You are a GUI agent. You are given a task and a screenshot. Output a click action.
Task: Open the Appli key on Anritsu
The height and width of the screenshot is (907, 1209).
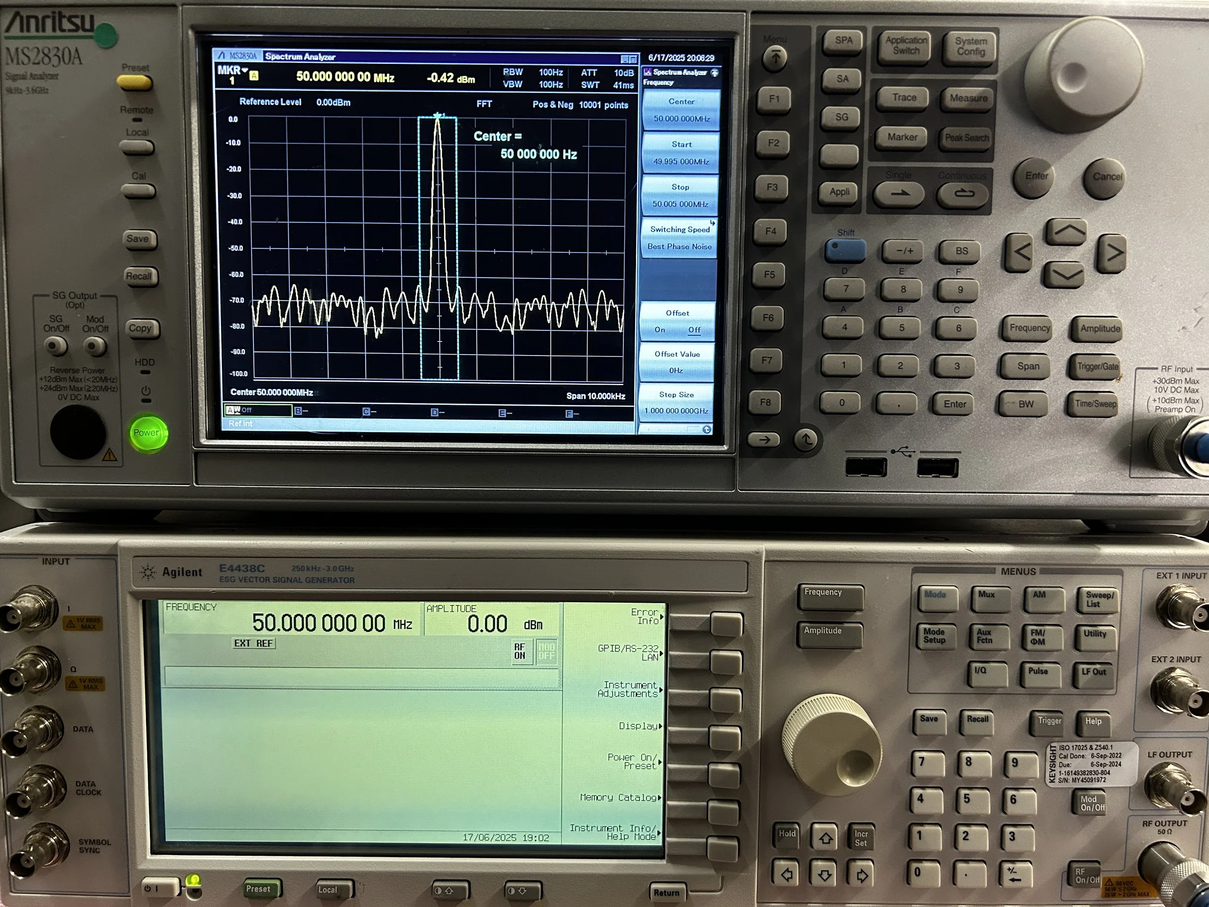click(840, 193)
